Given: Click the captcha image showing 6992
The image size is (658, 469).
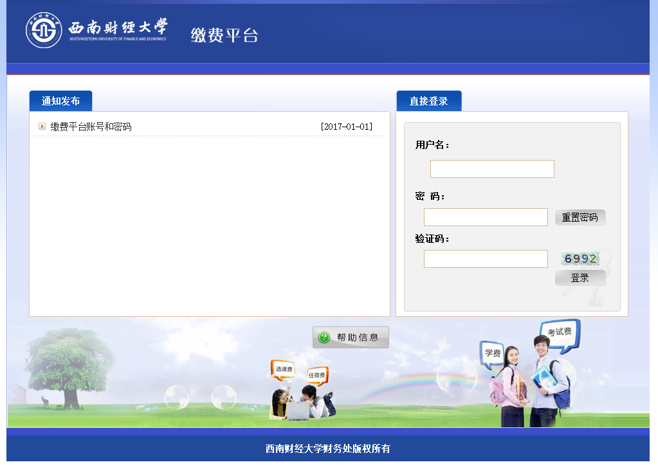Looking at the screenshot, I should (x=580, y=259).
